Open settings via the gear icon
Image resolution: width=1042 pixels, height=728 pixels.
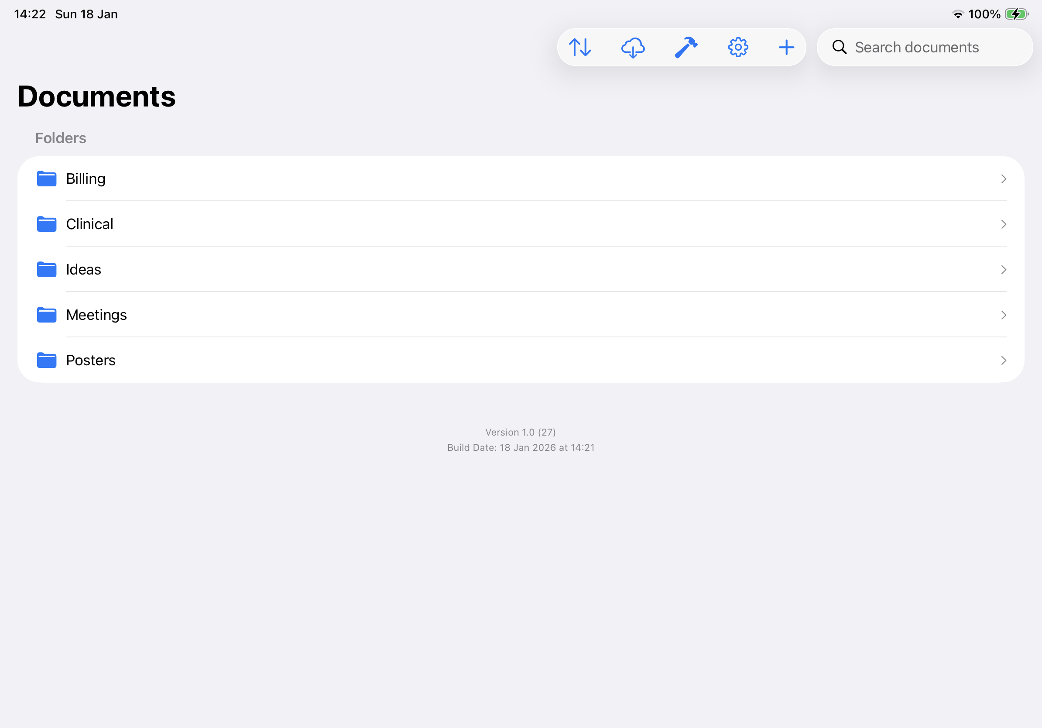pos(737,47)
